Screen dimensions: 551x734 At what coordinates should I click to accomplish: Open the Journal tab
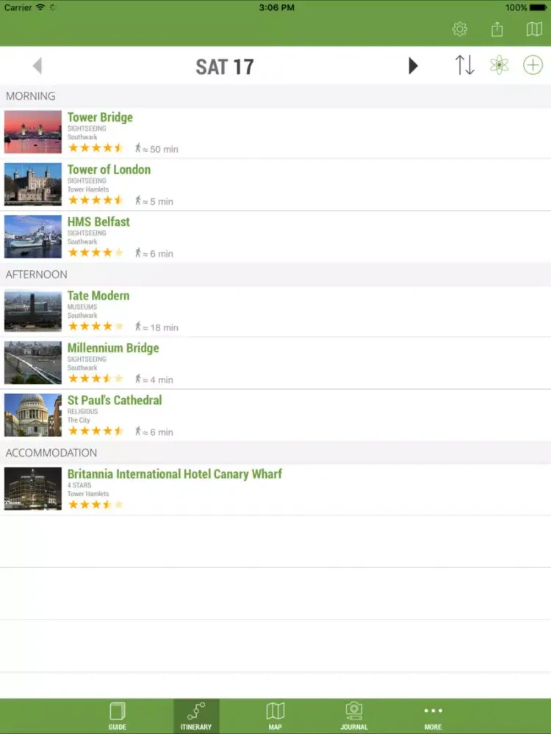point(354,716)
